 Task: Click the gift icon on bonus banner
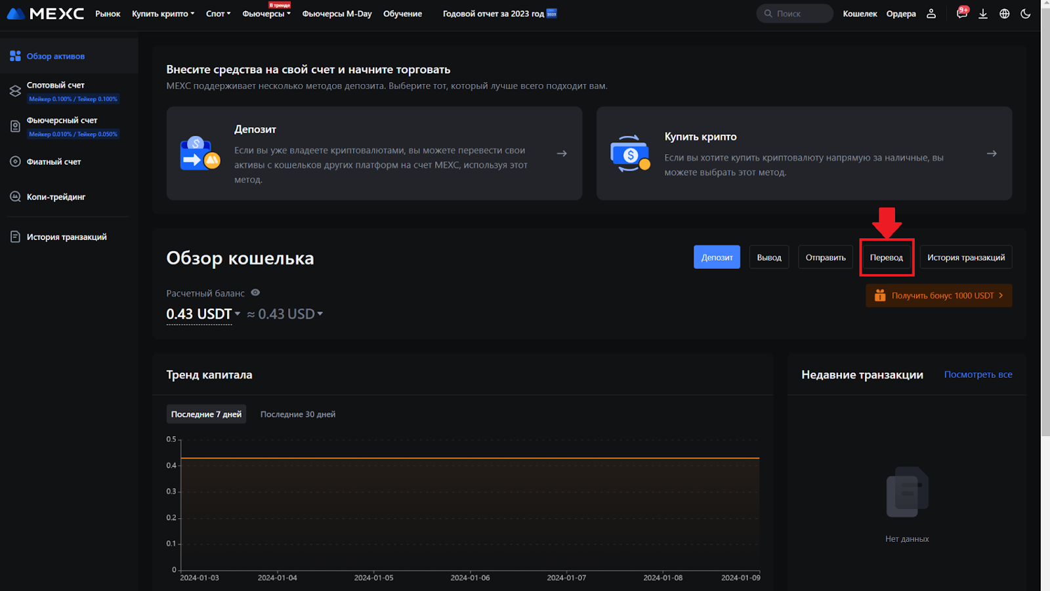coord(880,296)
